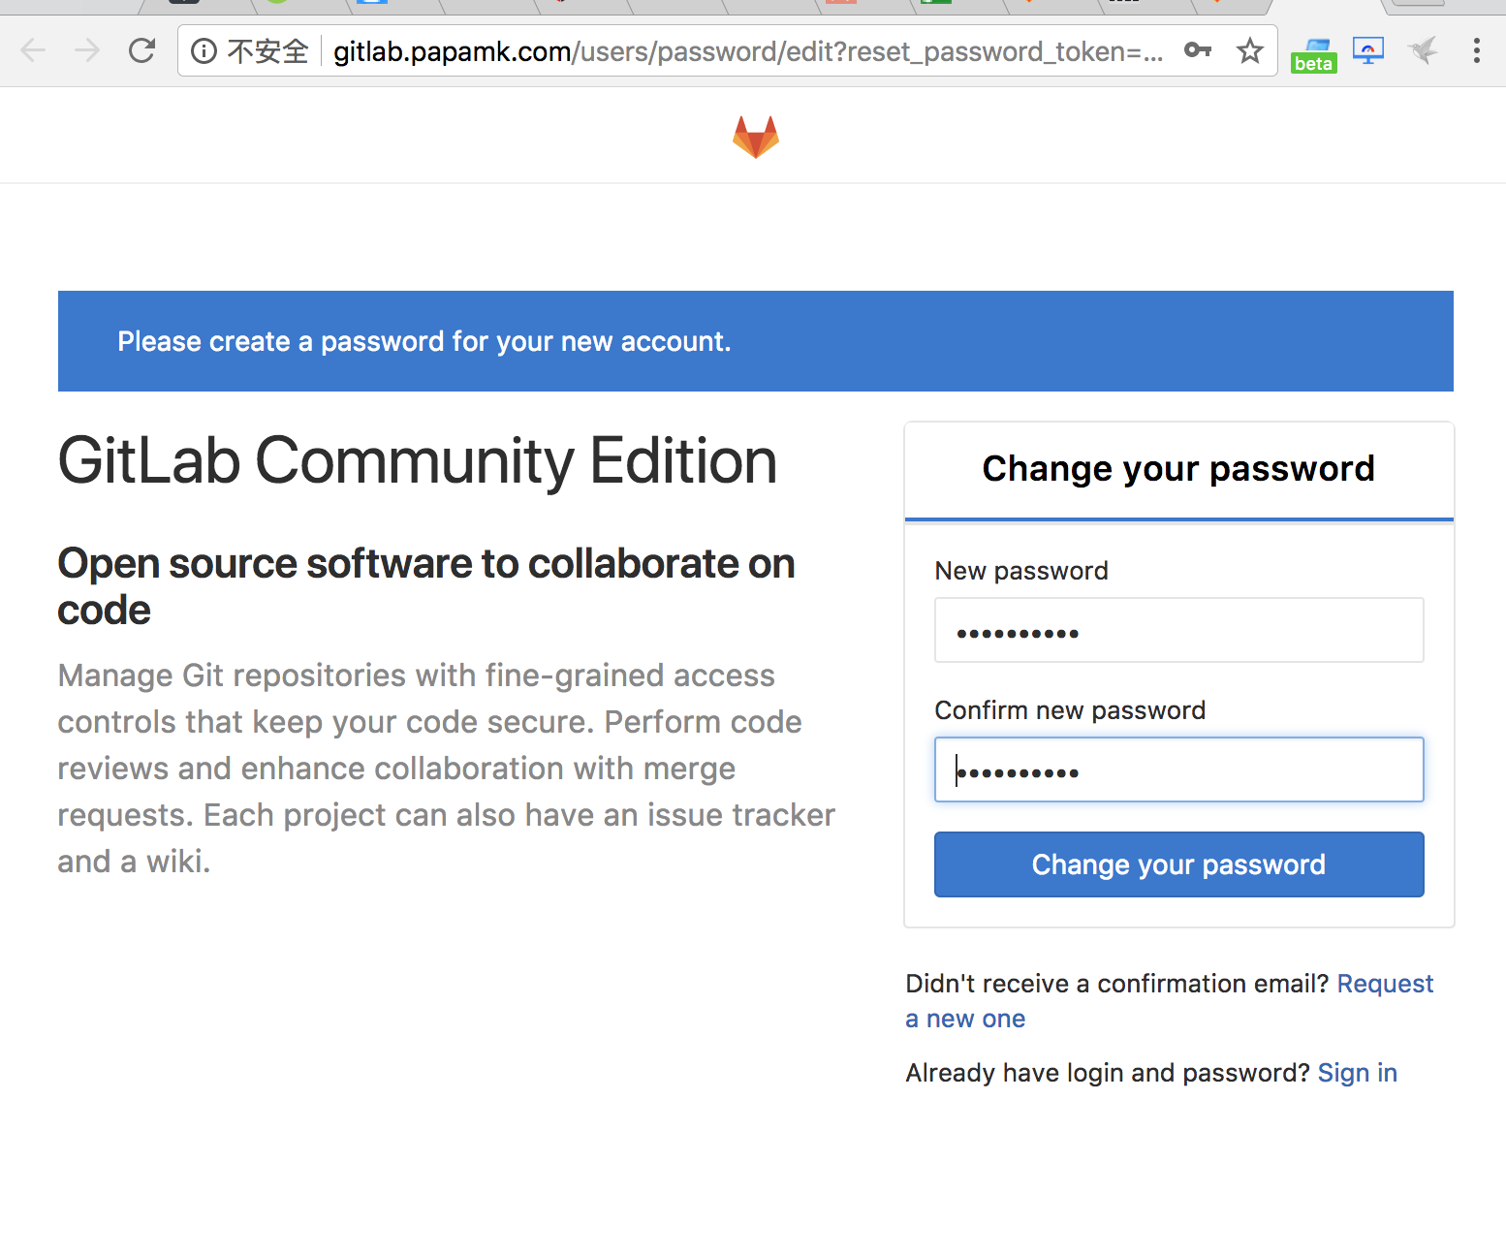This screenshot has height=1256, width=1506.
Task: Click the blue new account notification banner
Action: pos(756,341)
